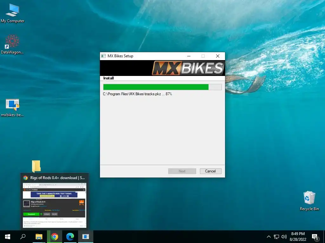This screenshot has width=325, height=243.
Task: Select the unnamed yellow folder on desktop
Action: pyautogui.click(x=36, y=166)
